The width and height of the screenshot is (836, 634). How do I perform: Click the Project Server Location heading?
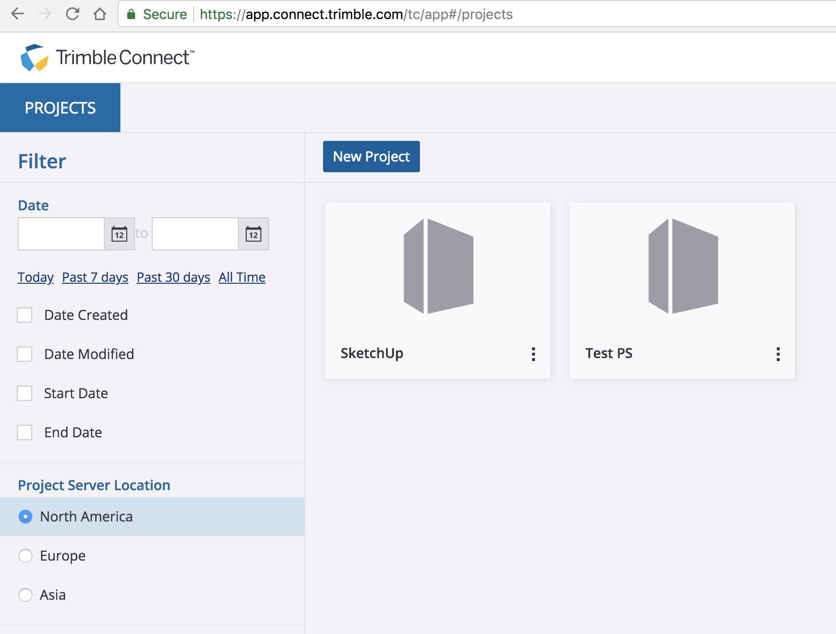[94, 485]
